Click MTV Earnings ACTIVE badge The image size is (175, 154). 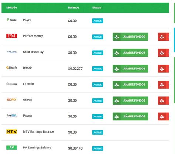point(97,133)
